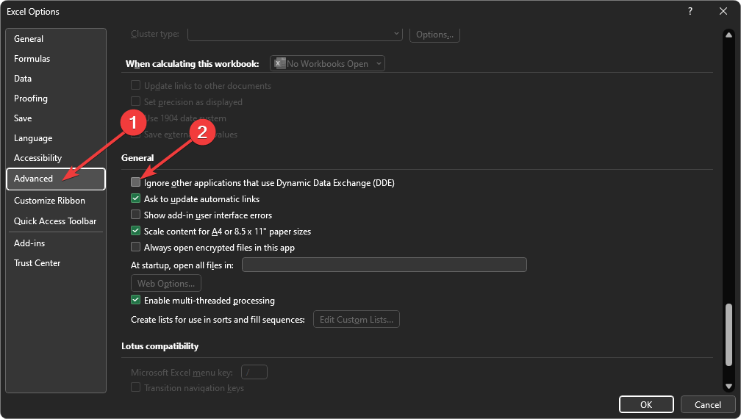Enable Ignore other applications that use DDE
Image resolution: width=741 pixels, height=419 pixels.
pyautogui.click(x=135, y=182)
